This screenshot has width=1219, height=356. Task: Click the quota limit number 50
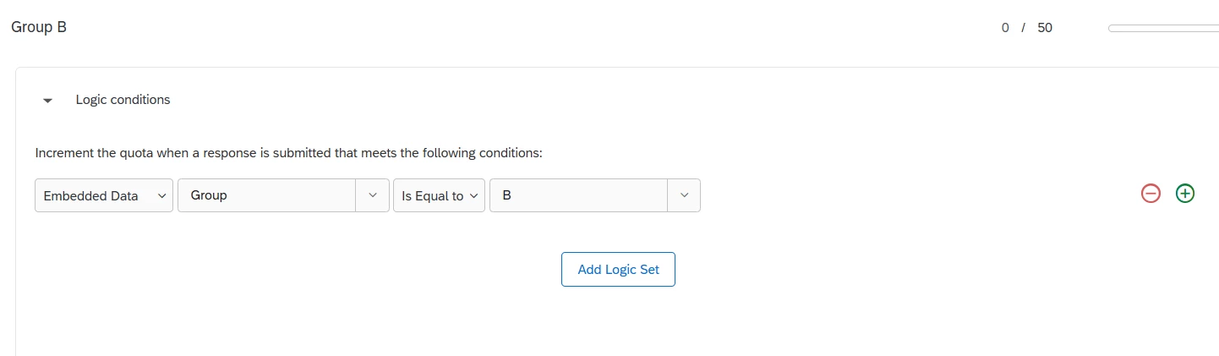(x=1045, y=28)
